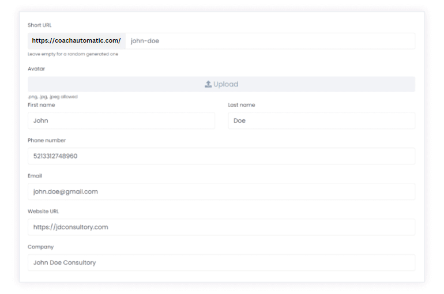The height and width of the screenshot is (294, 444).
Task: Select the Company field with John Doe Consultory
Action: point(221,262)
